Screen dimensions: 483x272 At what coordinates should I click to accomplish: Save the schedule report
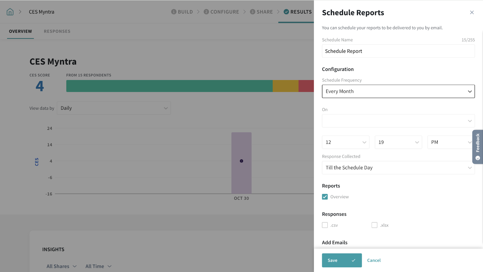pyautogui.click(x=341, y=260)
